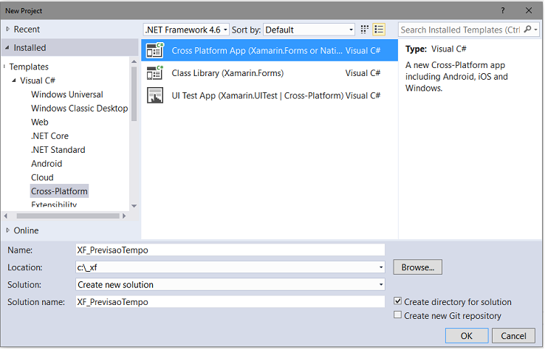Screen dimensions: 545x350
Task: Select the Cross-Platform category
Action: coord(59,191)
